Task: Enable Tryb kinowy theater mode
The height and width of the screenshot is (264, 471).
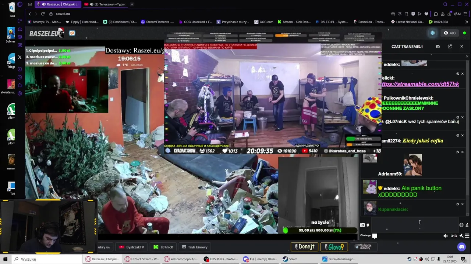Action: (195, 247)
